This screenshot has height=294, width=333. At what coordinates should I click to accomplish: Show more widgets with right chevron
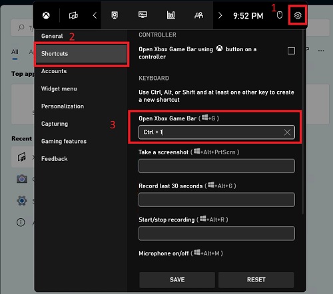[220, 15]
